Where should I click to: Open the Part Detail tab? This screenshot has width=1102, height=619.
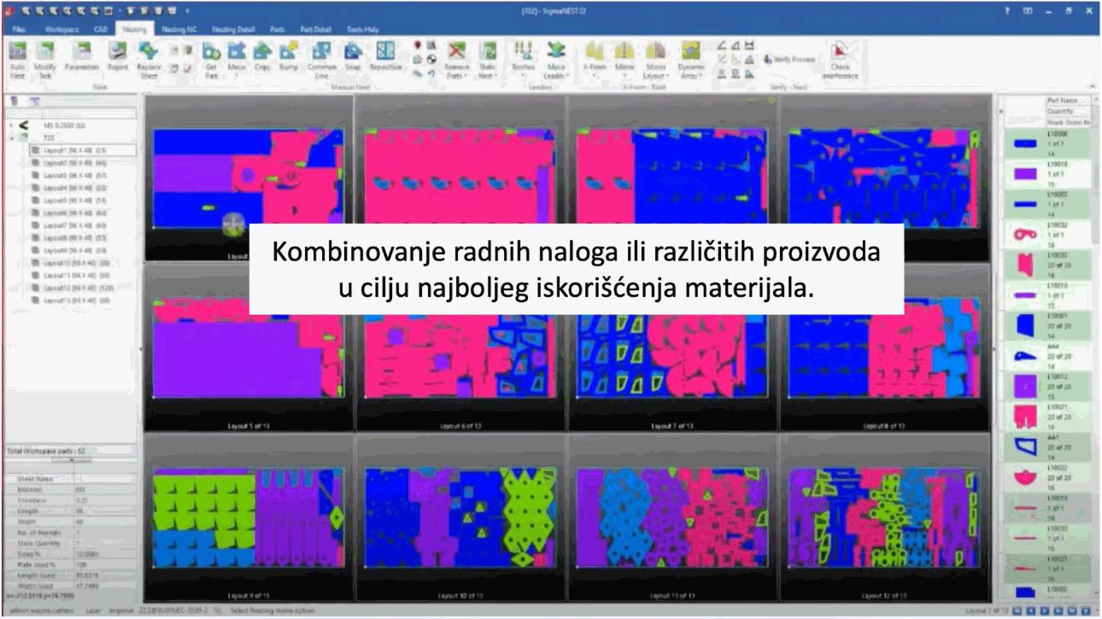pos(316,29)
